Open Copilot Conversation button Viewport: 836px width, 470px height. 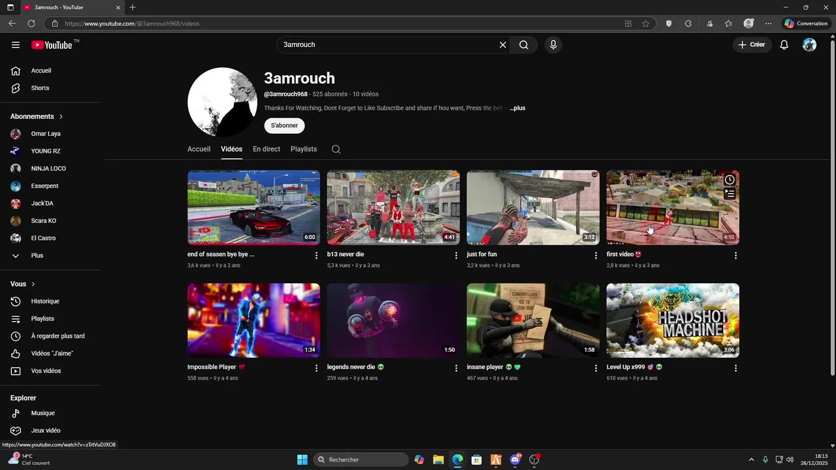click(x=806, y=23)
